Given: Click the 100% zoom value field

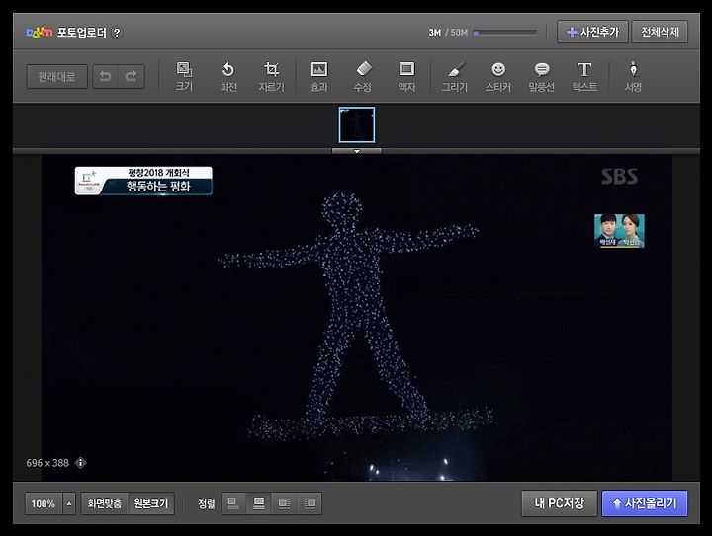Looking at the screenshot, I should pos(44,503).
